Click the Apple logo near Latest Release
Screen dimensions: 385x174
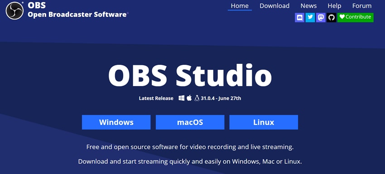coord(189,98)
